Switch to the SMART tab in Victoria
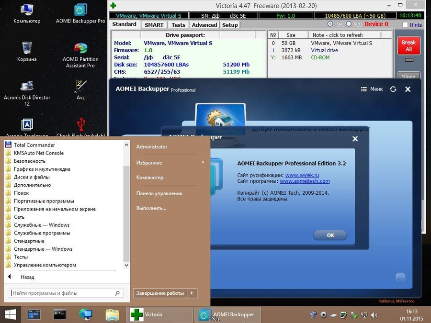 pos(154,25)
